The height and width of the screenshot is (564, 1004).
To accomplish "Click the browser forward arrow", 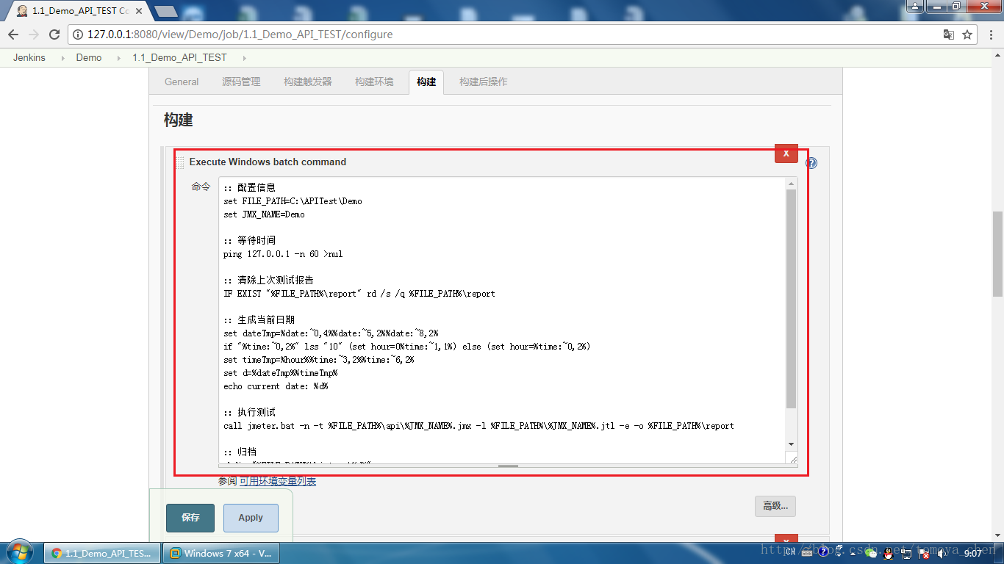I will (x=34, y=35).
